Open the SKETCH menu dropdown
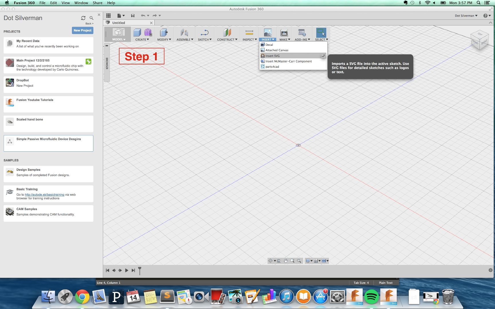Screen dimensions: 495x309 pos(205,39)
